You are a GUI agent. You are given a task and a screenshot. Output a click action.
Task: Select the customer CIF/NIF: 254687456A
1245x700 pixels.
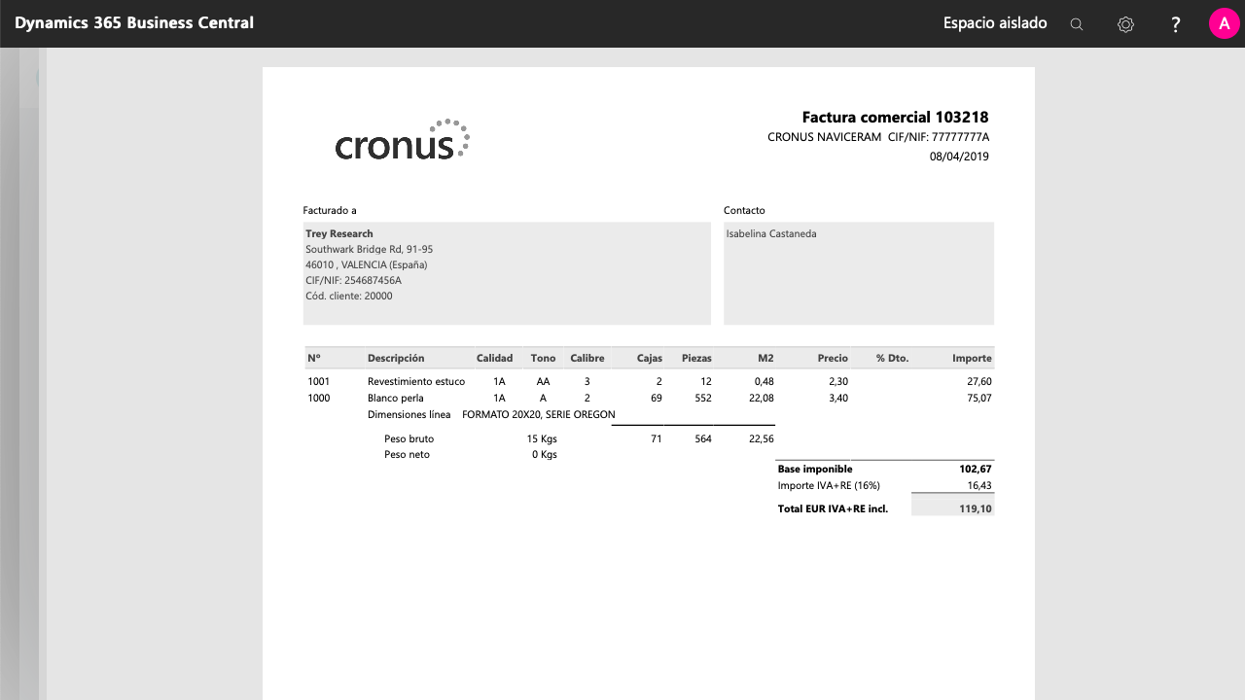(x=353, y=280)
